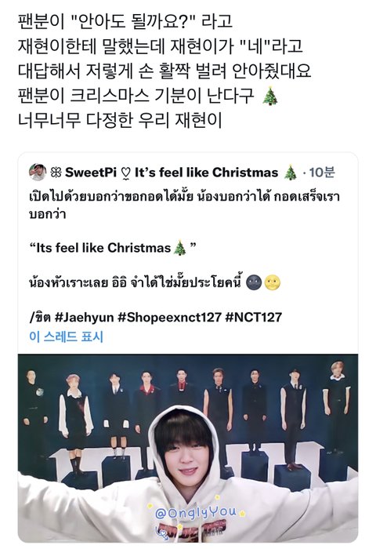Open SweetPi's profile avatar in quoted tweet
The image size is (376, 549).
pos(38,173)
